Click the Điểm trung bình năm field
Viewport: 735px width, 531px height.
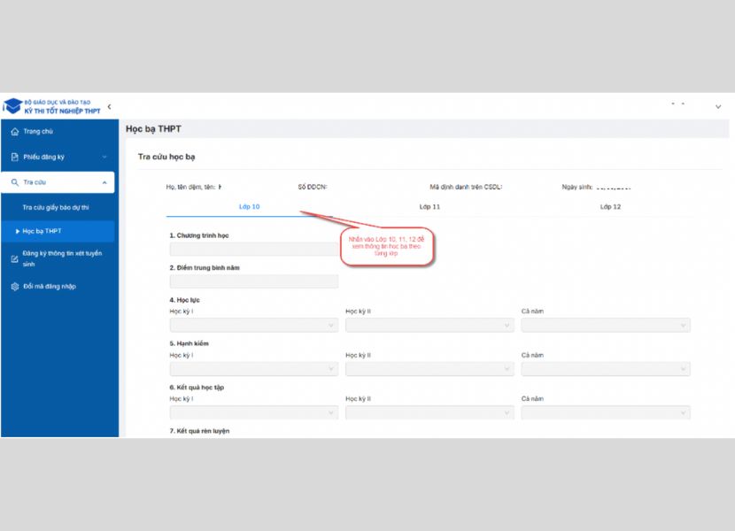pos(253,281)
